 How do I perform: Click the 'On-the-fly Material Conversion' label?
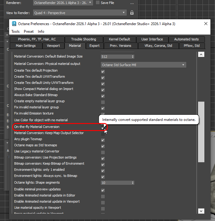[37, 127]
